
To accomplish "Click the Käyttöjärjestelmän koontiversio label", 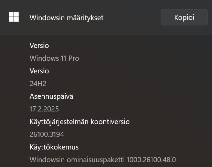I will 79,122.
